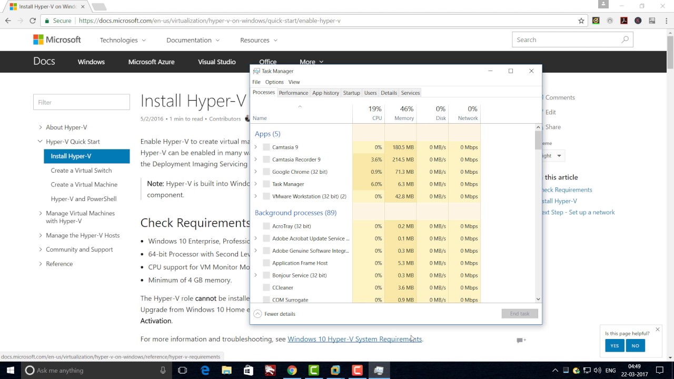Click the VMware Workstation process icon

click(x=266, y=196)
